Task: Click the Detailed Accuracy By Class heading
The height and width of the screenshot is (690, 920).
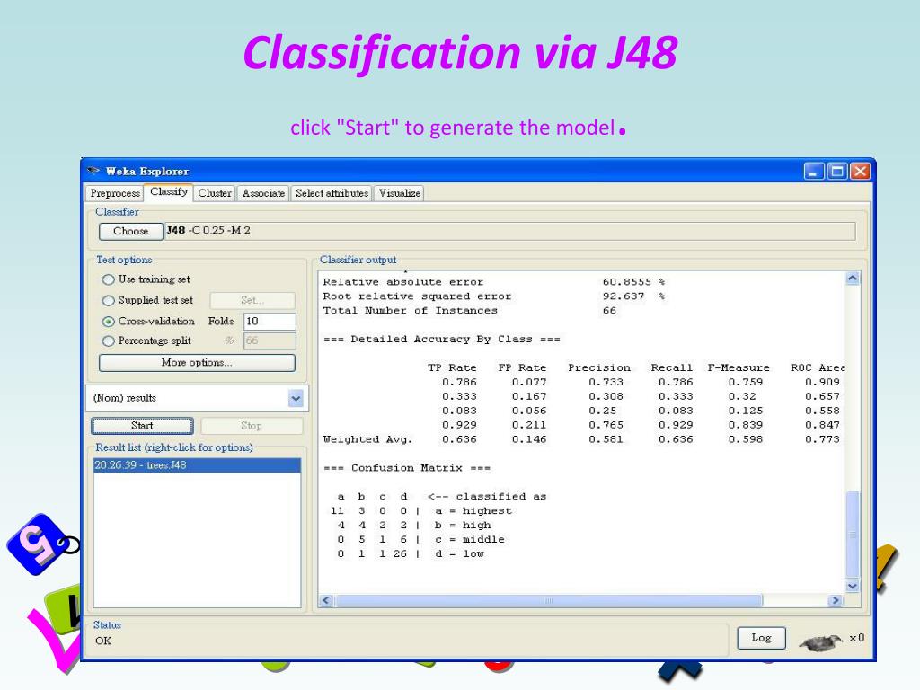Action: pyautogui.click(x=442, y=339)
